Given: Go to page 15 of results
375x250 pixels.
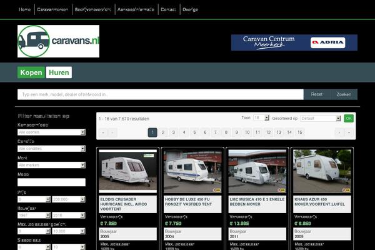Looking at the screenshot, I should [x=300, y=132].
